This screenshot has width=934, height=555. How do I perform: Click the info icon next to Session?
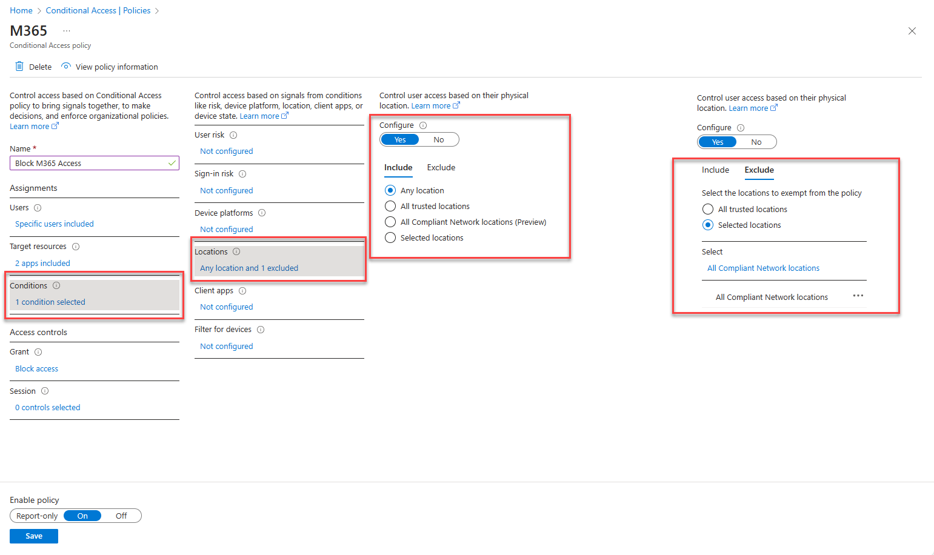click(45, 391)
